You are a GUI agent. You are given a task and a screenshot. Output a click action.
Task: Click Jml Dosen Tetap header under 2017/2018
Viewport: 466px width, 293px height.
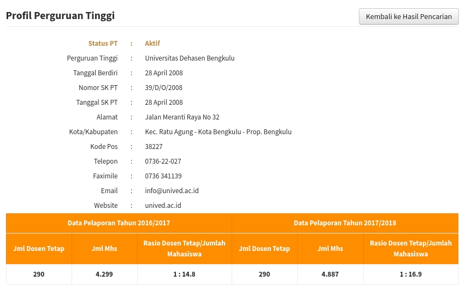[x=264, y=249]
